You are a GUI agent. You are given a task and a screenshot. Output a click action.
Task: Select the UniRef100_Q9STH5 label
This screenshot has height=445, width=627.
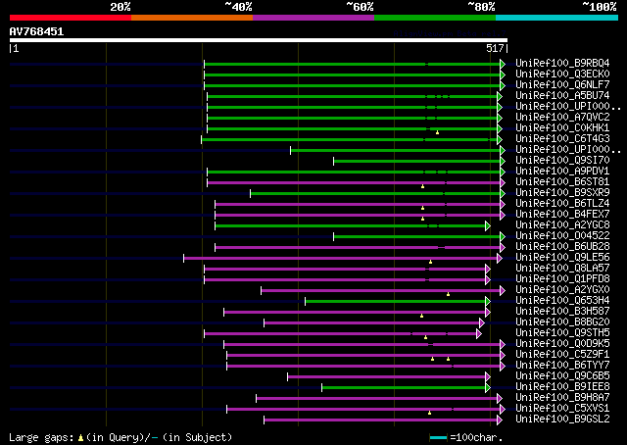(562, 333)
